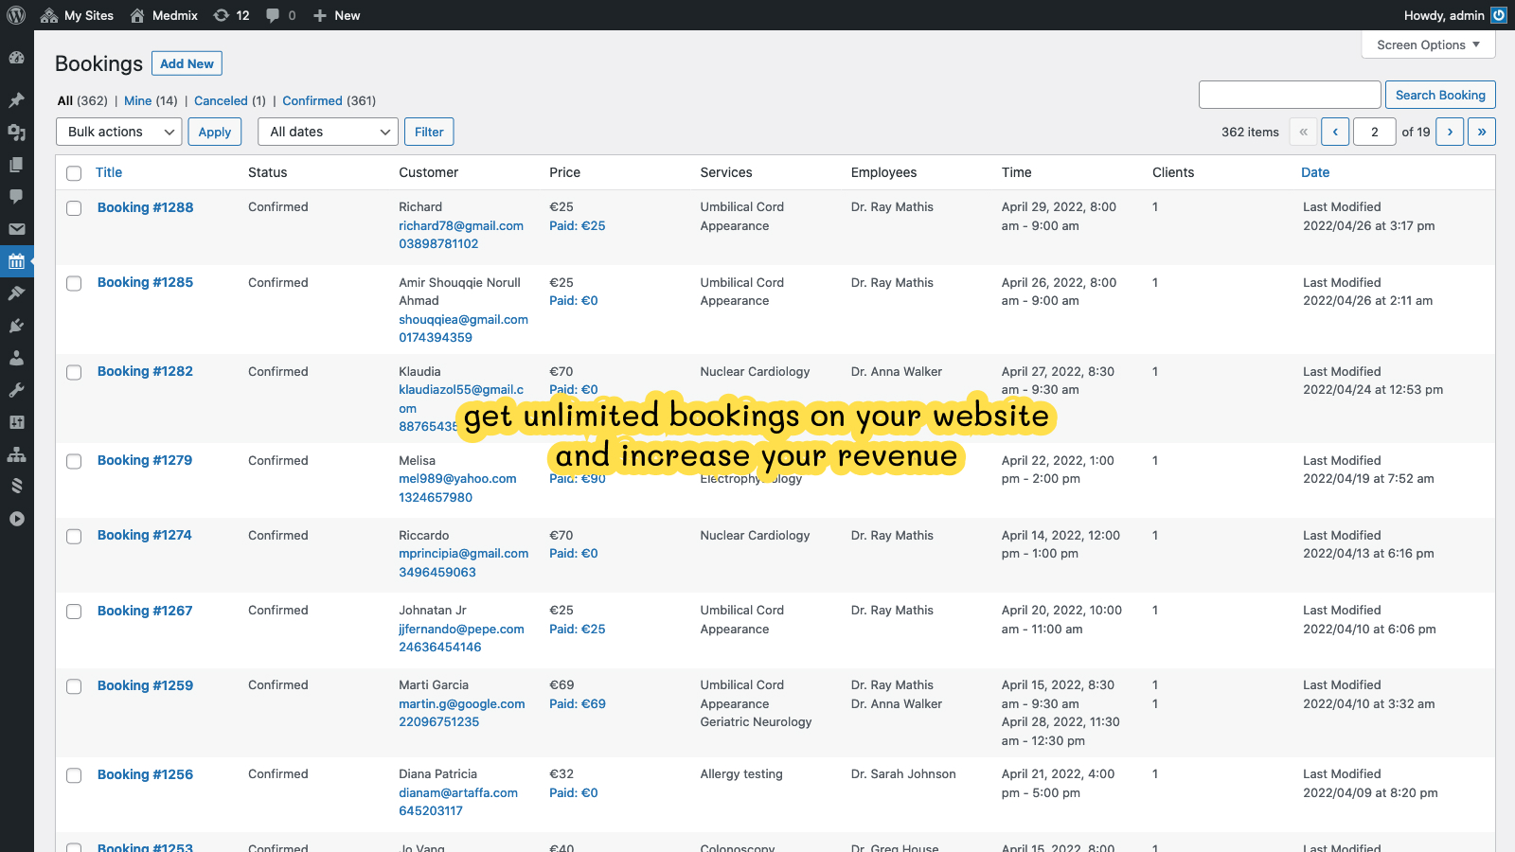This screenshot has width=1515, height=852.
Task: Expand the All dates filter dropdown
Action: point(329,132)
